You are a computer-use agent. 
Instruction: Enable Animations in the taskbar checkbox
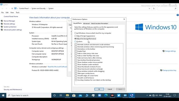(x=76, y=49)
